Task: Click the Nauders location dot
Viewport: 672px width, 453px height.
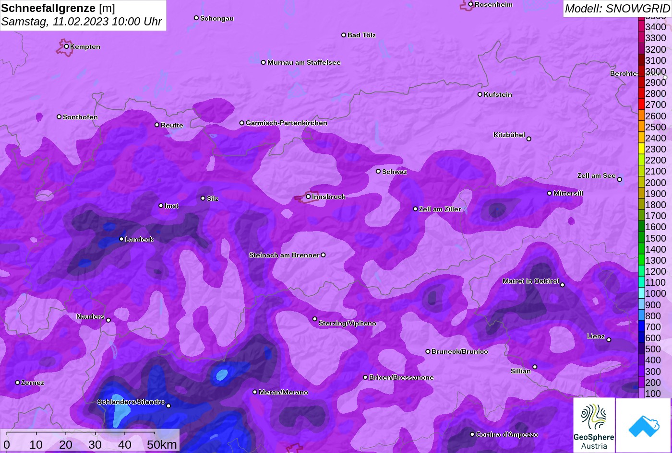Action: click(108, 320)
